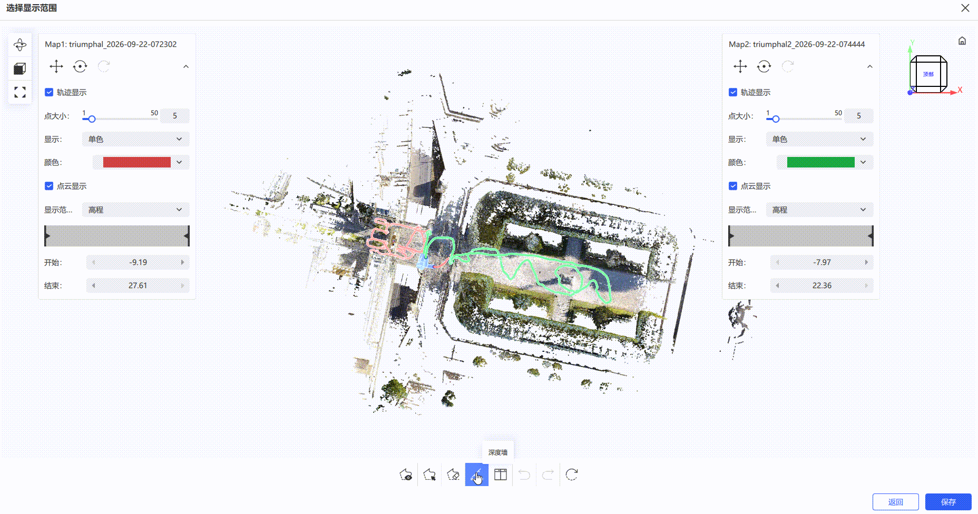Activate the depth wall (深度墙) tool
The height and width of the screenshot is (514, 978).
click(477, 475)
